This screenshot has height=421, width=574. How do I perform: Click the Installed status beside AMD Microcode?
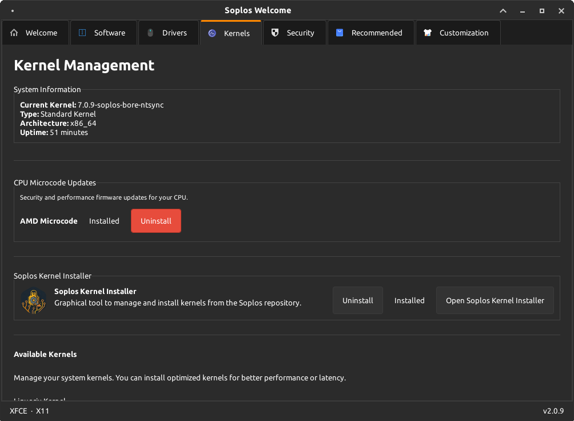(x=104, y=221)
